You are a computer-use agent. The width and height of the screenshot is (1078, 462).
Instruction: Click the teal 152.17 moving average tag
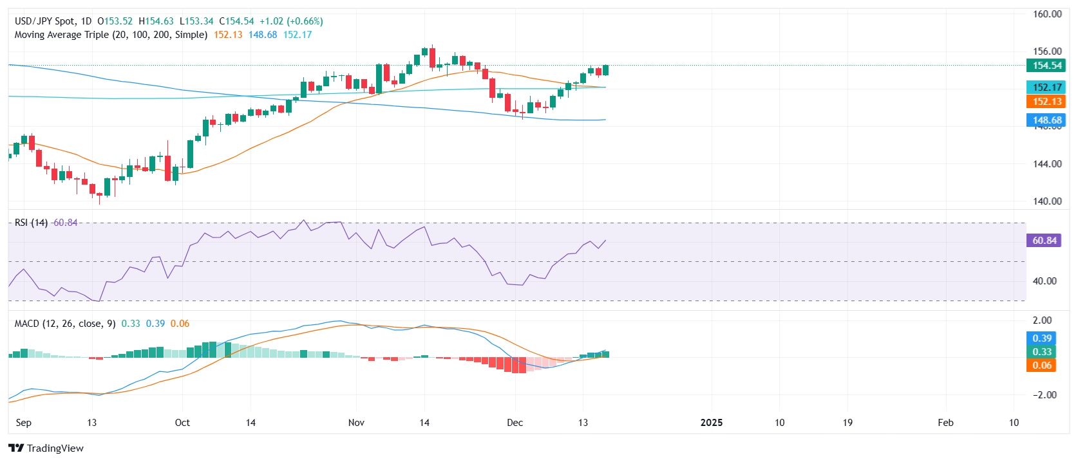pos(1046,88)
